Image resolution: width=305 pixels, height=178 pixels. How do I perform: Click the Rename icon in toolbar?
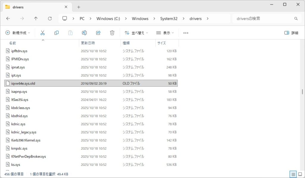pyautogui.click(x=84, y=33)
